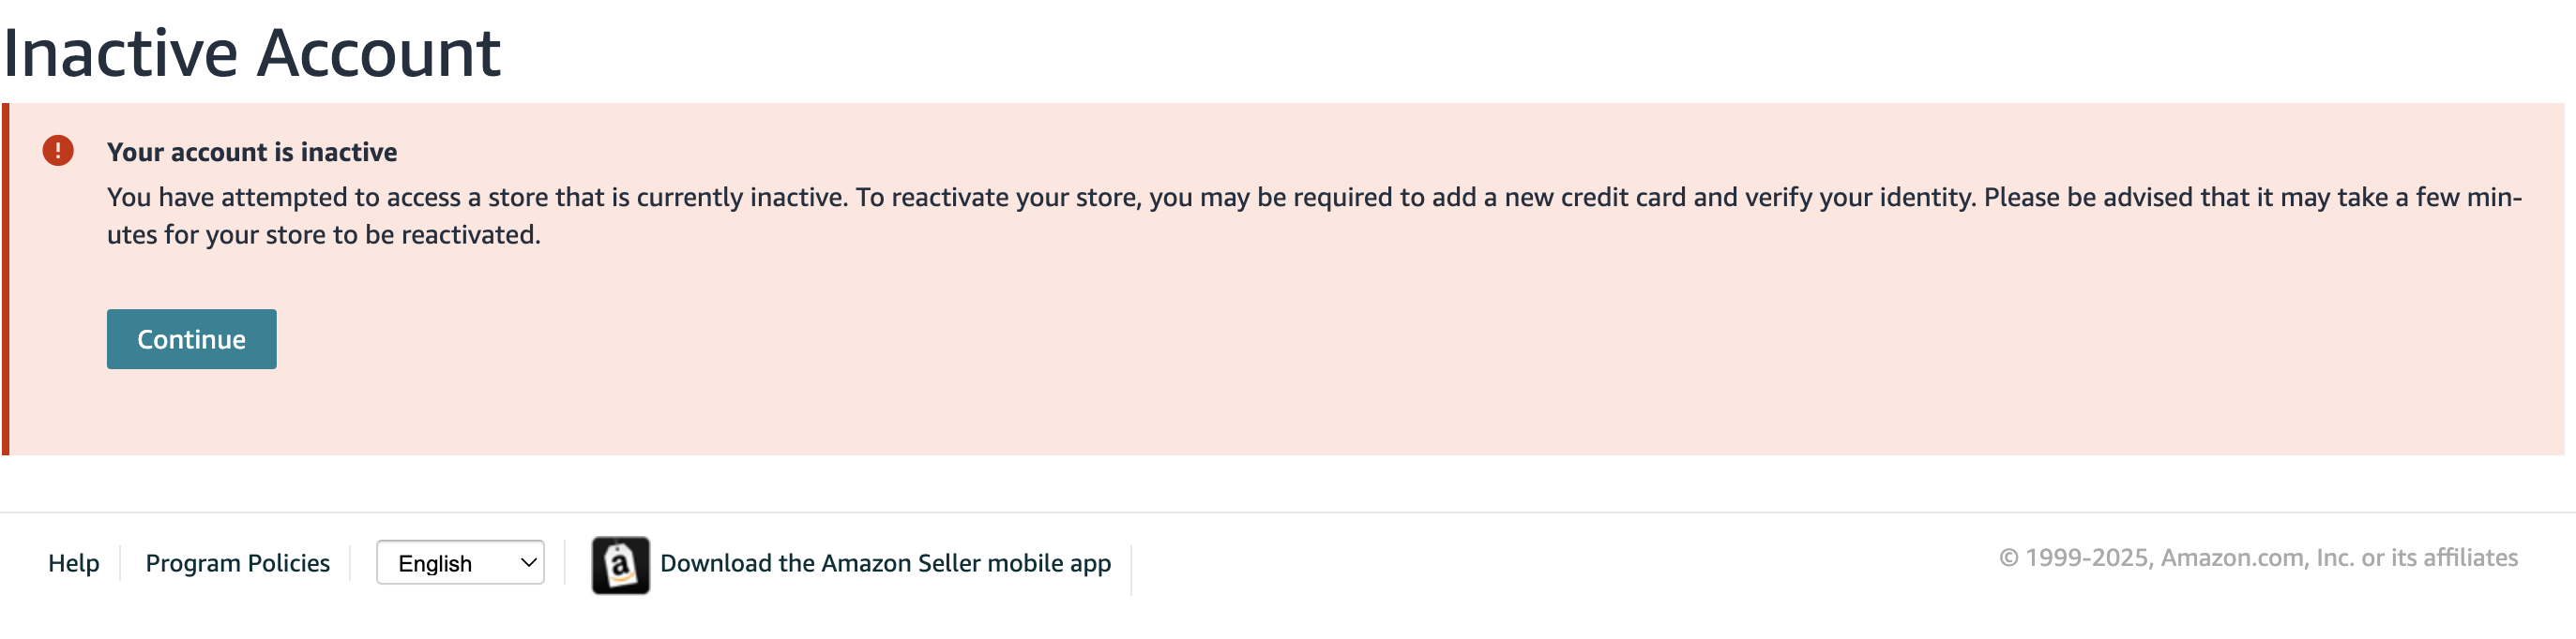Image resolution: width=2576 pixels, height=639 pixels.
Task: Click Continue to reactivate the store
Action: [191, 339]
